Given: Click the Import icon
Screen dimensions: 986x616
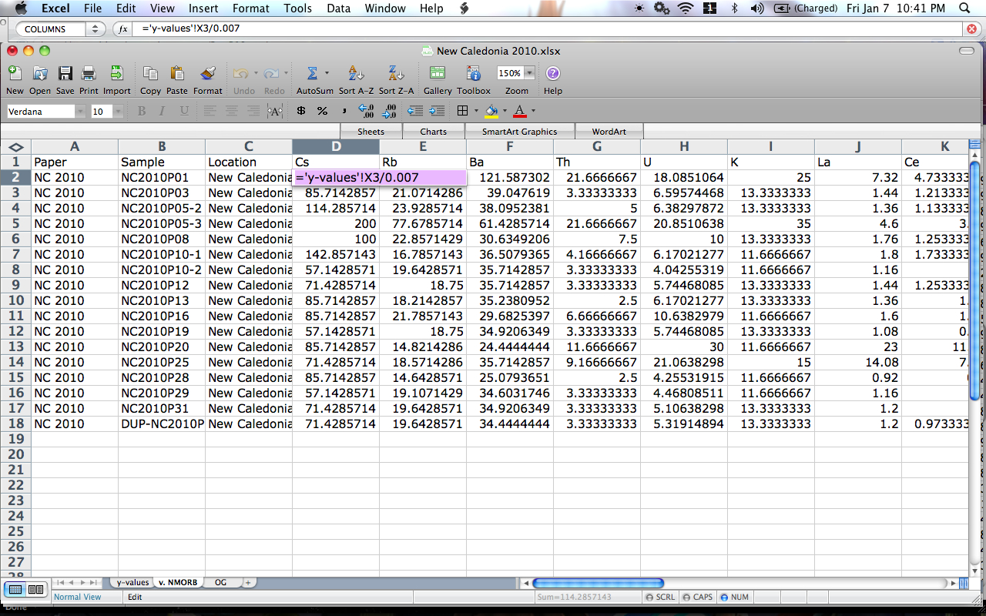Looking at the screenshot, I should (x=116, y=74).
